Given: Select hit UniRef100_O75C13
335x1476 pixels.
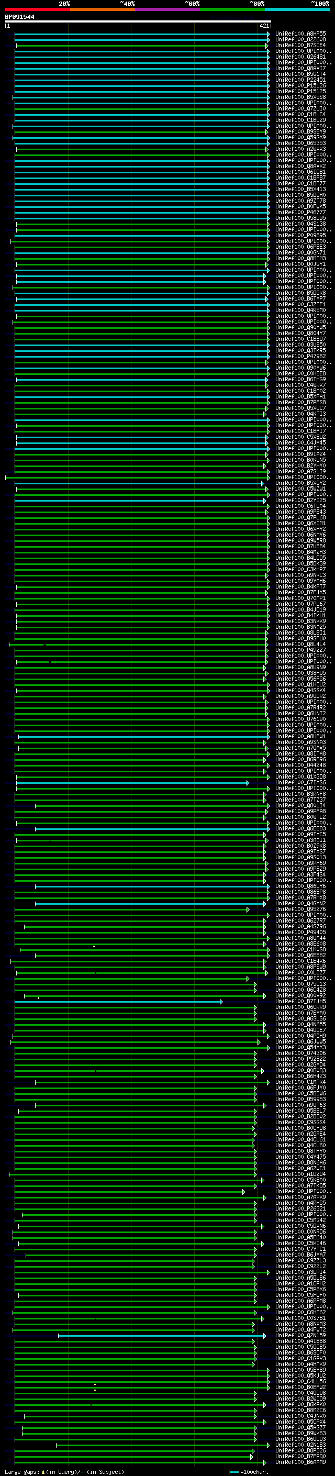Looking at the screenshot, I should pos(300,984).
